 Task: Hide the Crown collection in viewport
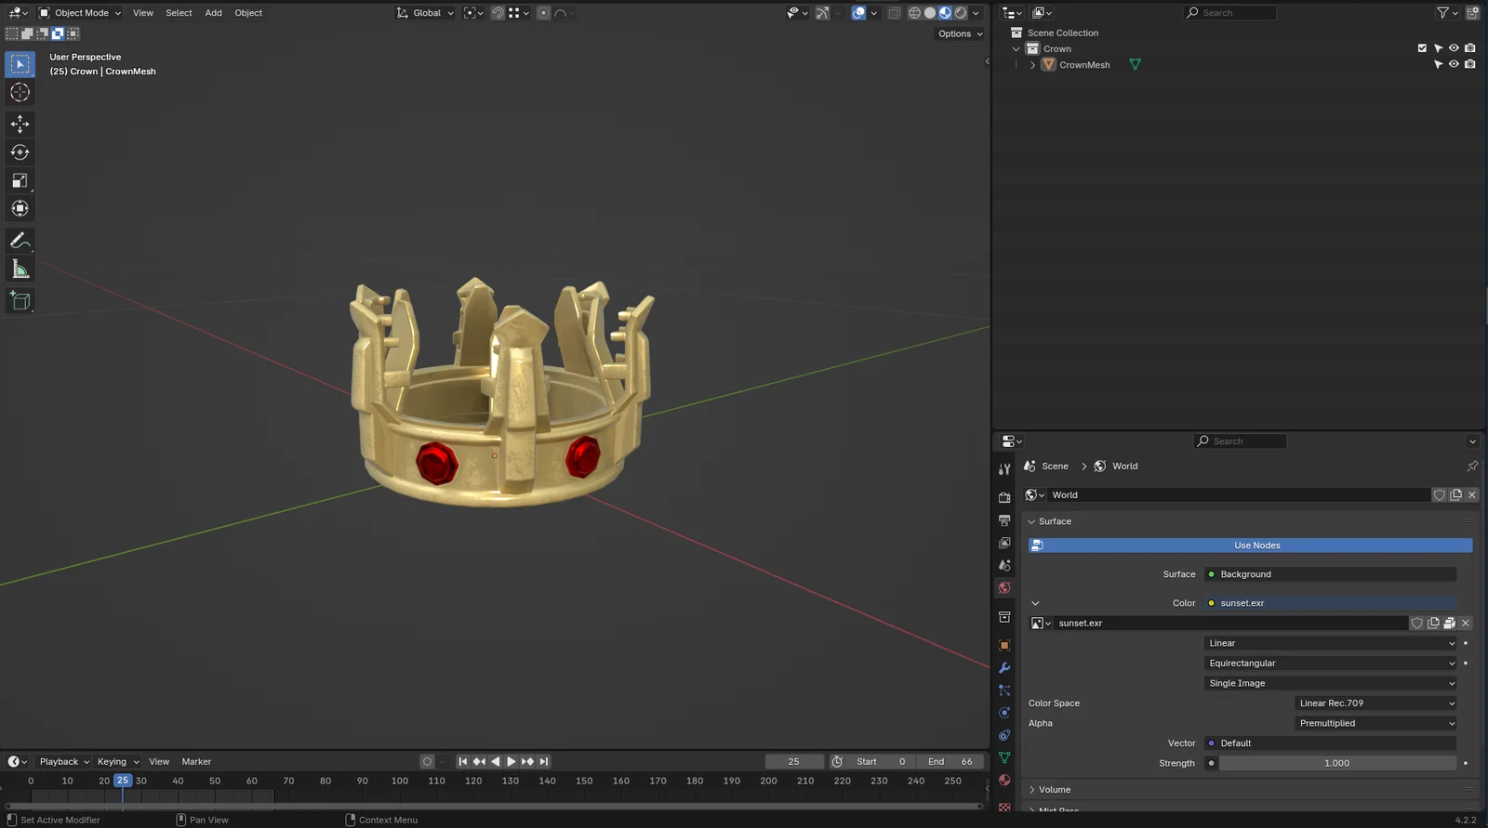point(1454,48)
